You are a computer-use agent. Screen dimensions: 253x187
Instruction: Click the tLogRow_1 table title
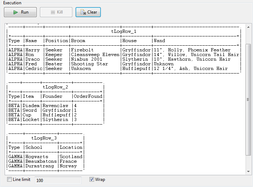(124, 31)
